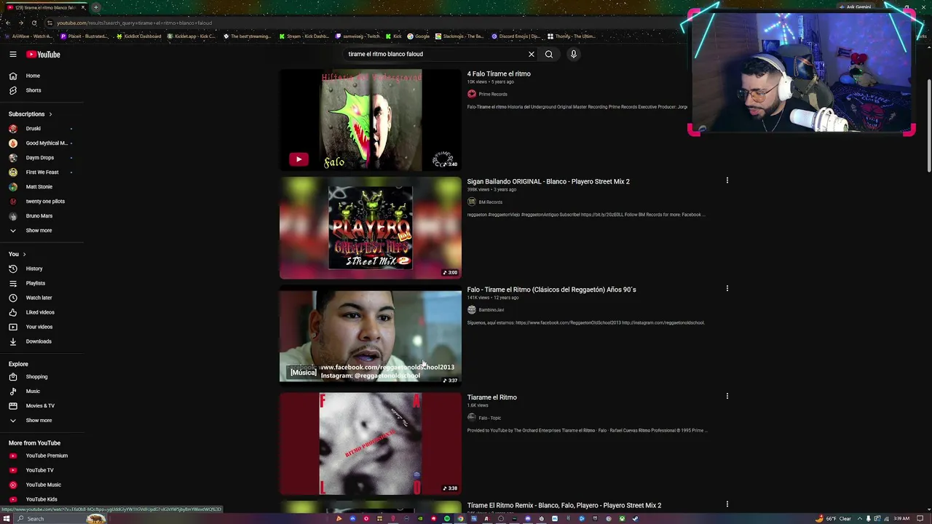Open Liked videos

[42, 312]
